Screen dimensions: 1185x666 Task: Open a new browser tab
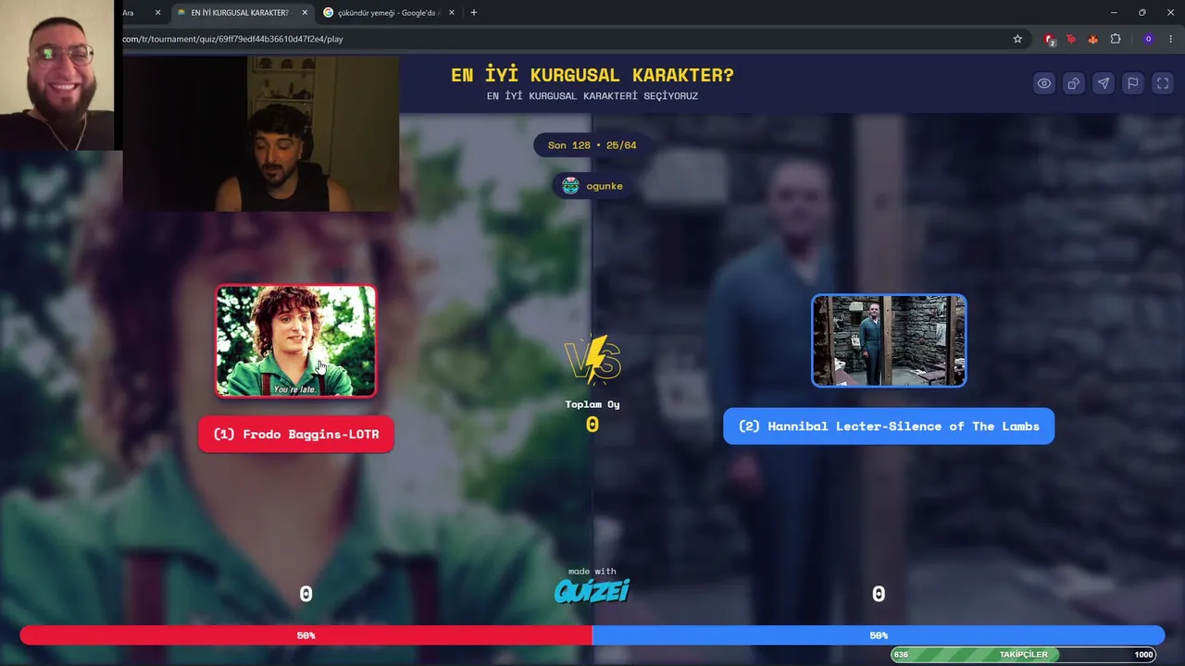pyautogui.click(x=474, y=13)
